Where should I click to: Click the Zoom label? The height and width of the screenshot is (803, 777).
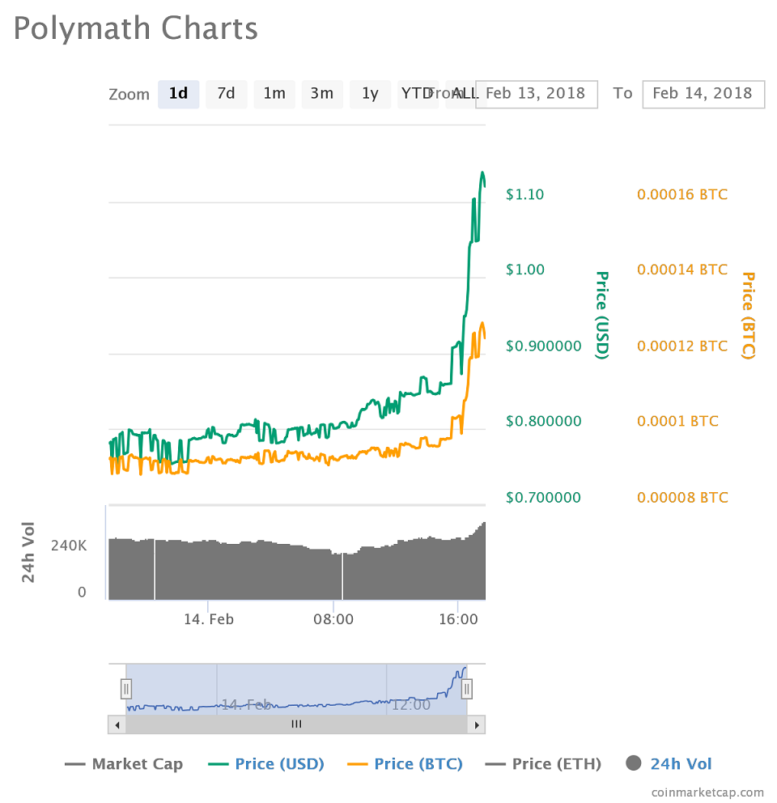[x=129, y=95]
